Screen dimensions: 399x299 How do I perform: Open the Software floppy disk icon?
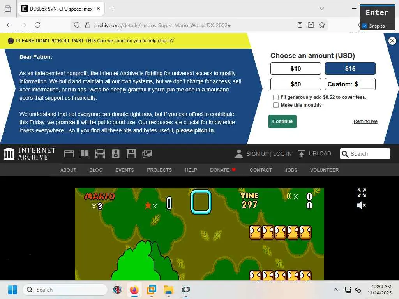(131, 154)
